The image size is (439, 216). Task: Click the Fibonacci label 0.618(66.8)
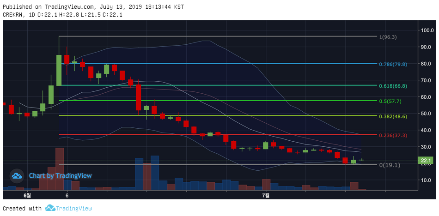tap(393, 86)
